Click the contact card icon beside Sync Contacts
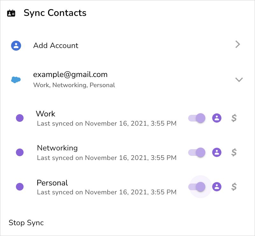Viewport: 255px width, 236px height. click(11, 13)
